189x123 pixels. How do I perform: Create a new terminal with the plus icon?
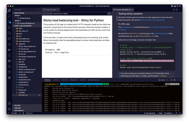click(x=167, y=80)
